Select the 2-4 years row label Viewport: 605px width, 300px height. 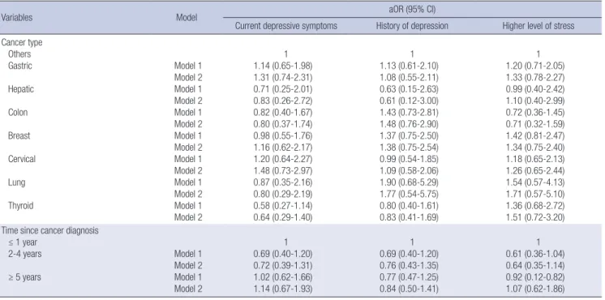pyautogui.click(x=23, y=254)
